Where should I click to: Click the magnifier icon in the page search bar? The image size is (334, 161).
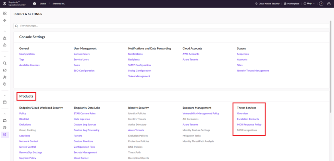[x=17, y=26]
